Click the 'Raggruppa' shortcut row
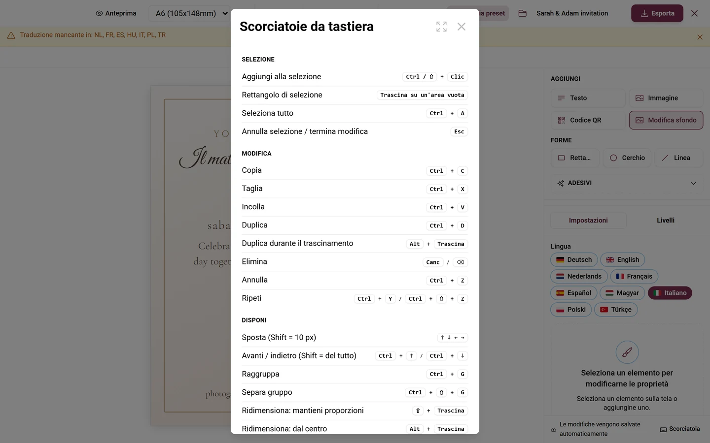The image size is (710, 443). tap(355, 374)
